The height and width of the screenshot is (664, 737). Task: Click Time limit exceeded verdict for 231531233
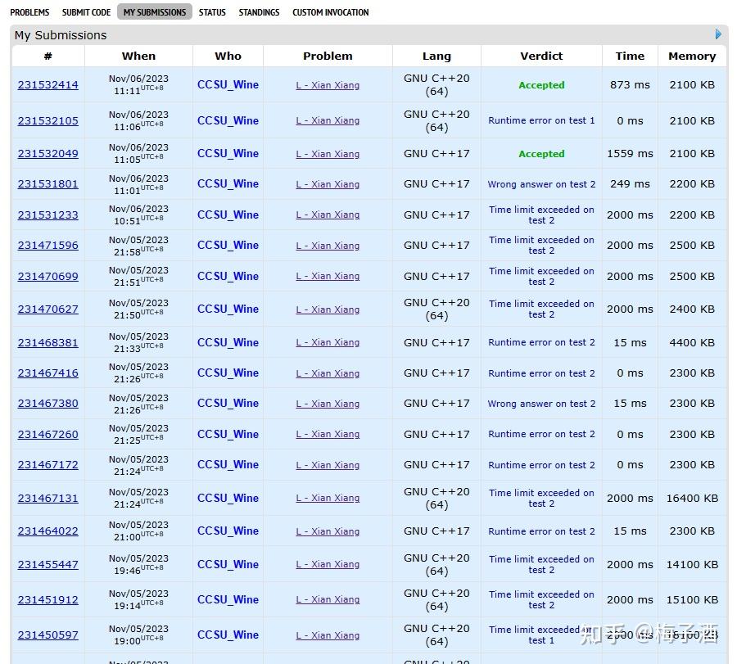pyautogui.click(x=541, y=215)
